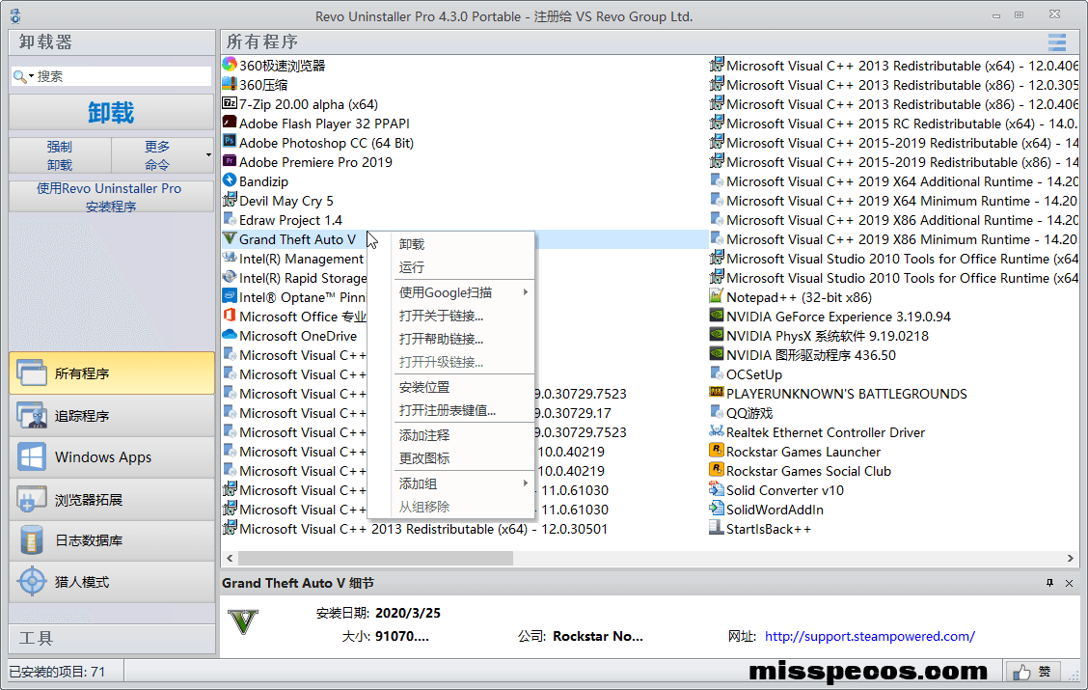This screenshot has width=1088, height=690.
Task: Select NVIDIA 图形驱动程序 436.50 entry
Action: pyautogui.click(x=811, y=355)
